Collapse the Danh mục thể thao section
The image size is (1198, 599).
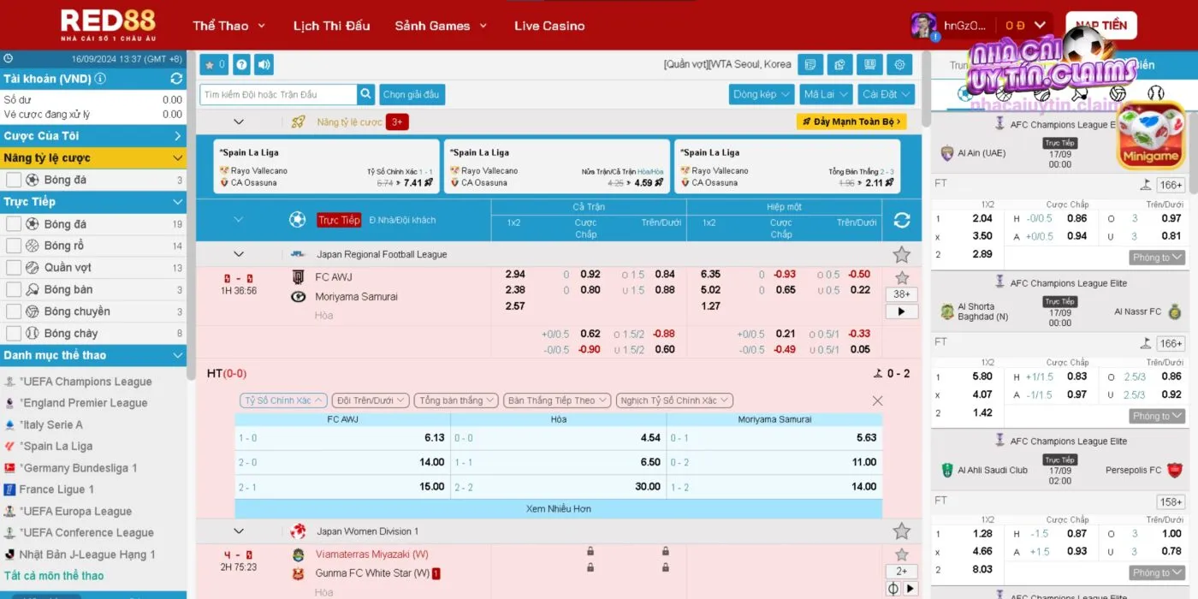(177, 355)
